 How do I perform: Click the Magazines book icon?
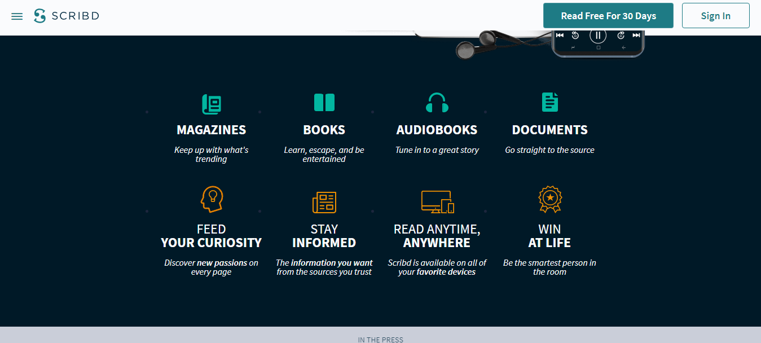pyautogui.click(x=211, y=103)
